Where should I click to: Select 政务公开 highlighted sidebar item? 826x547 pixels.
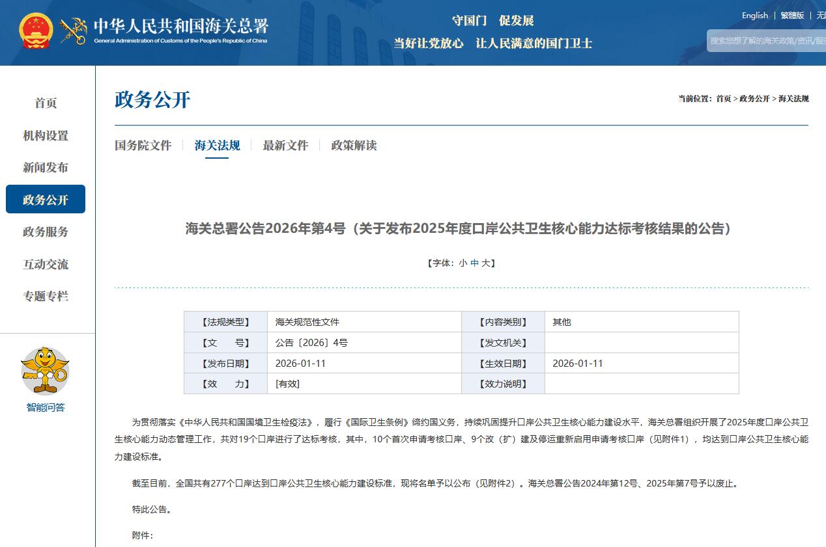click(46, 200)
